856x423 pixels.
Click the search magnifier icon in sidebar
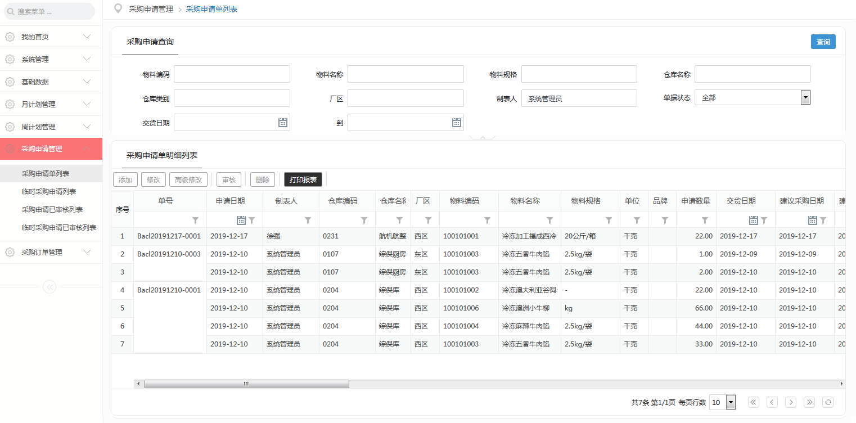(10, 11)
